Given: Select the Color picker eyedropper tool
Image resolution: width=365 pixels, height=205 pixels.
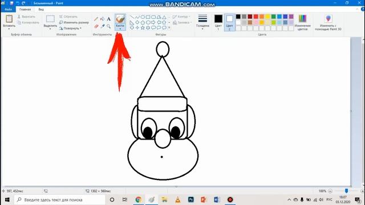Looking at the screenshot, I should [x=103, y=26].
